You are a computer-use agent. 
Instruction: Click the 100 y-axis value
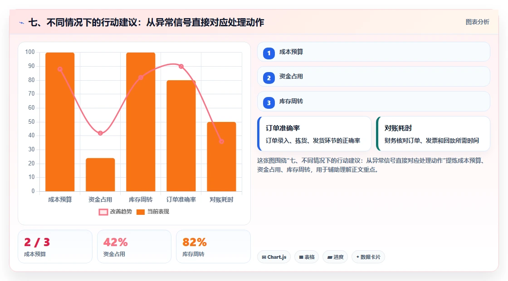tap(30, 52)
